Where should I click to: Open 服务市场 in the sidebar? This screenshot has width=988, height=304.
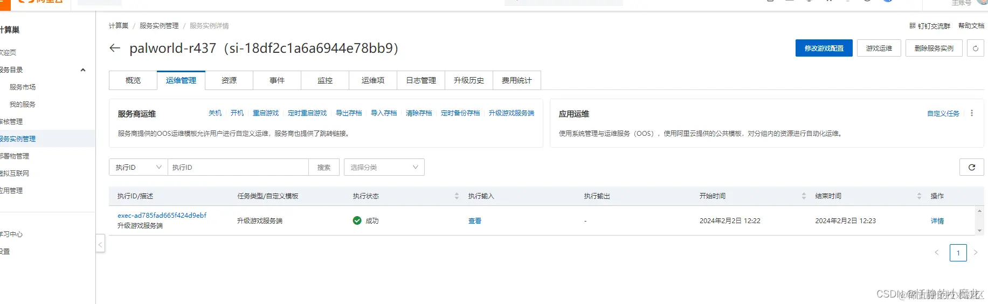(23, 87)
